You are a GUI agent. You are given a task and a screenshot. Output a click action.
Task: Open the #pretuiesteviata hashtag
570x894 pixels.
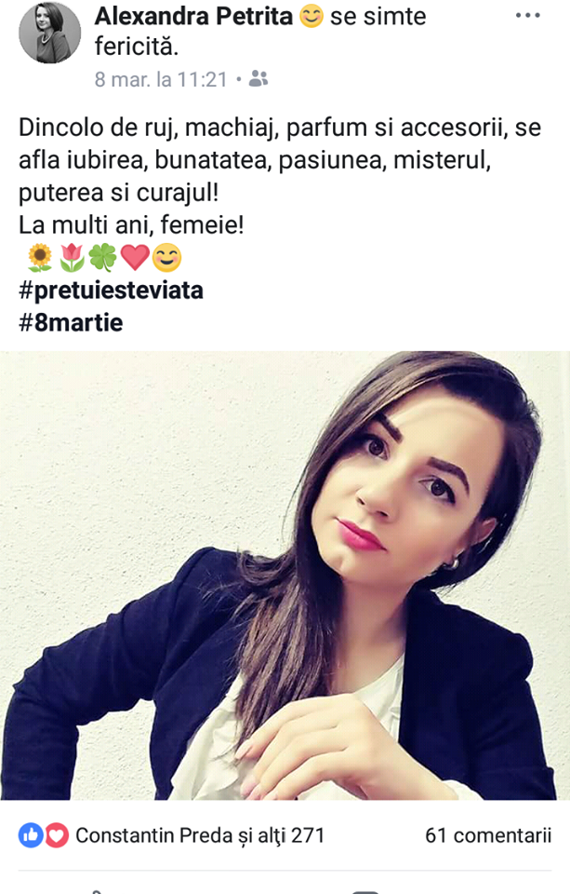click(111, 291)
